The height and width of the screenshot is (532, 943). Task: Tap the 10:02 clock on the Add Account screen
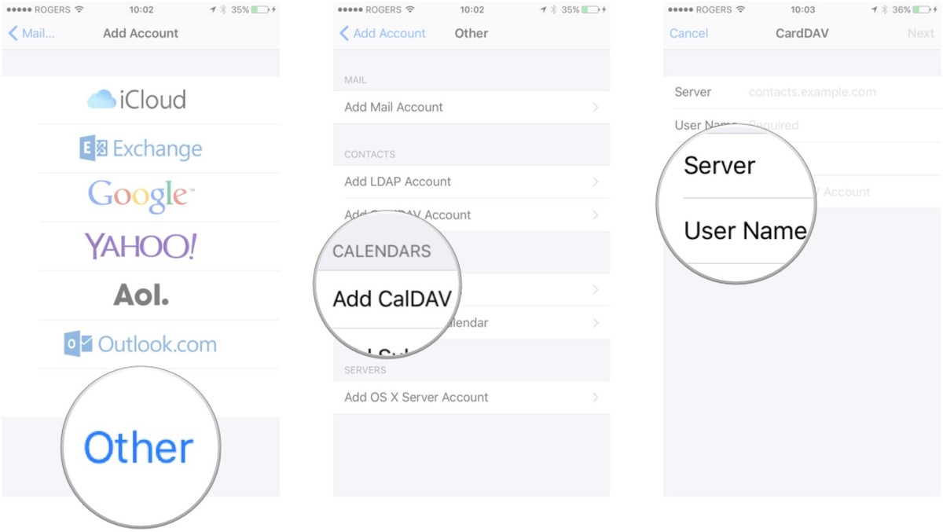click(x=141, y=9)
